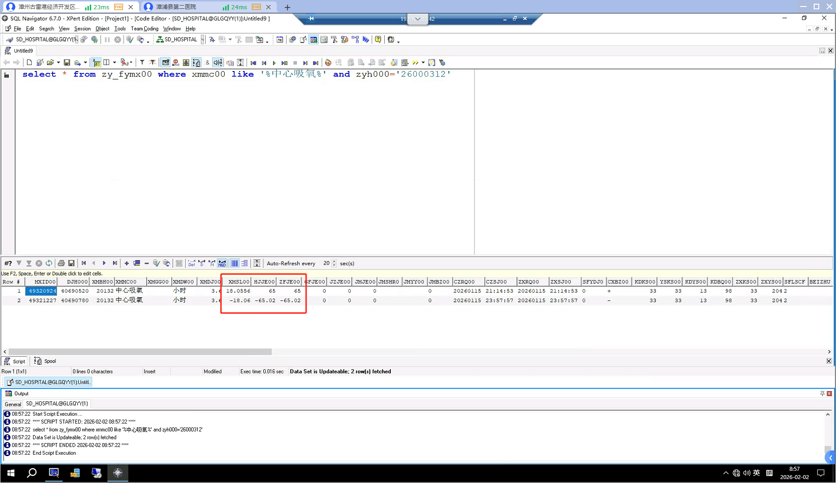Image resolution: width=836 pixels, height=483 pixels.
Task: Click Windows Start button
Action: 11,473
